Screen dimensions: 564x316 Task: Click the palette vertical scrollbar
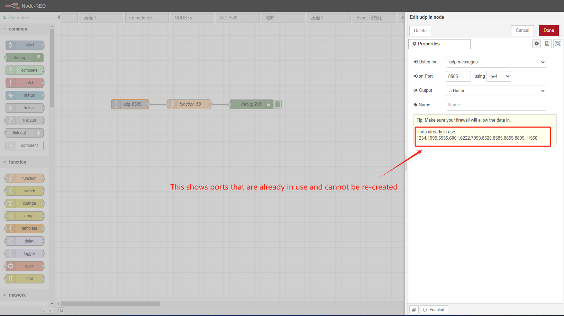pyautogui.click(x=52, y=68)
